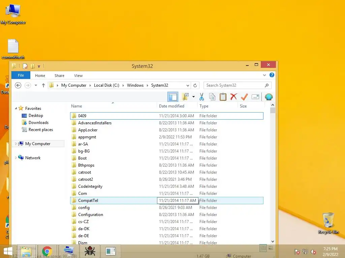Image resolution: width=345 pixels, height=258 pixels.
Task: Open the Recycle Bin desktop icon
Action: point(328,223)
